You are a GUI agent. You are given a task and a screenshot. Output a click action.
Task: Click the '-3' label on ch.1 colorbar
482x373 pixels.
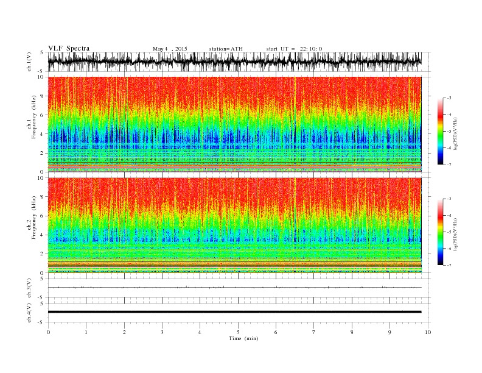pos(449,98)
